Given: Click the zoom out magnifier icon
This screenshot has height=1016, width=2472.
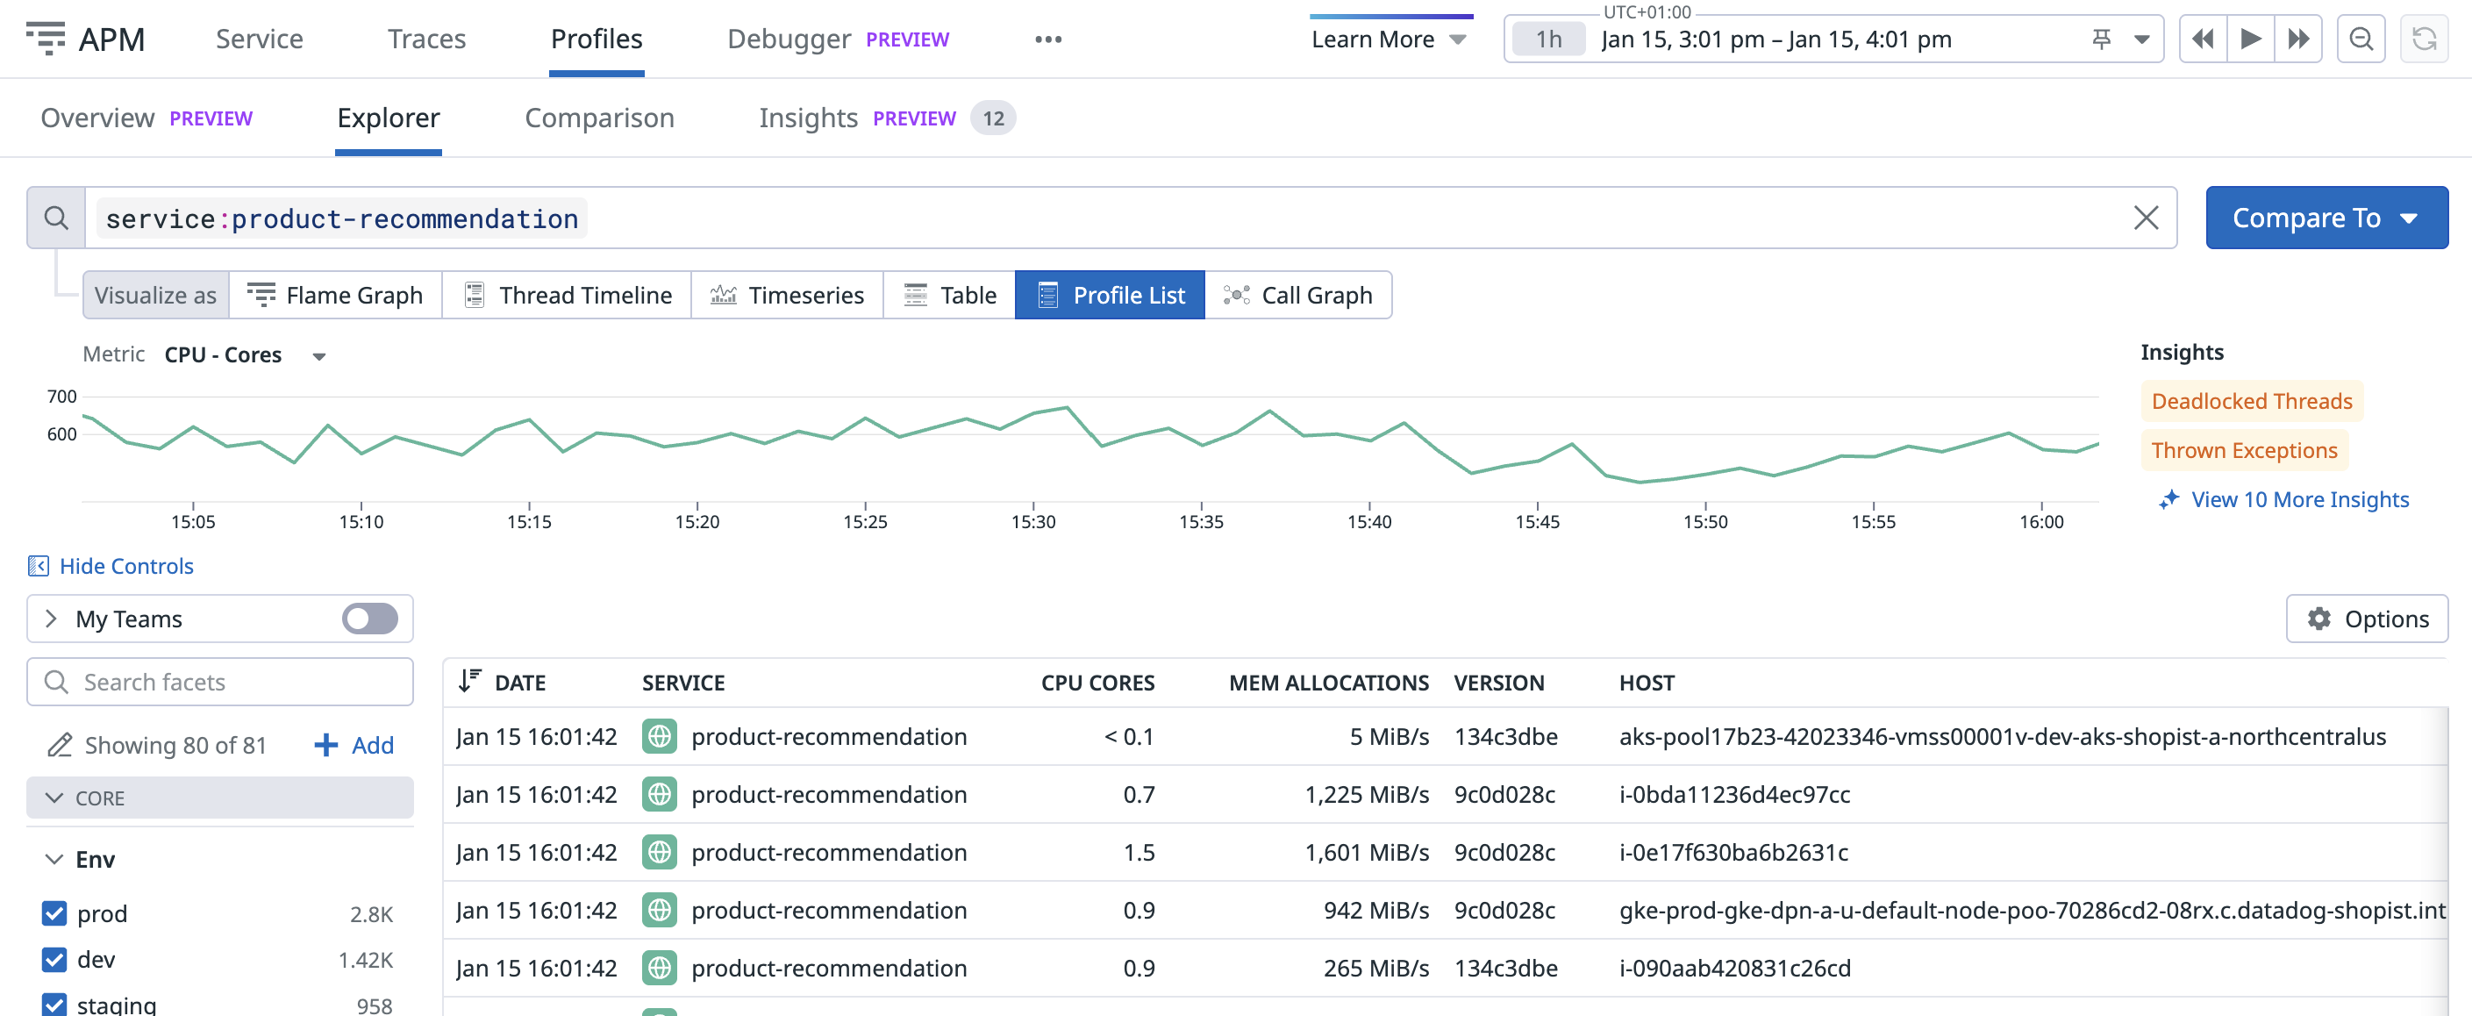Looking at the screenshot, I should (2361, 39).
